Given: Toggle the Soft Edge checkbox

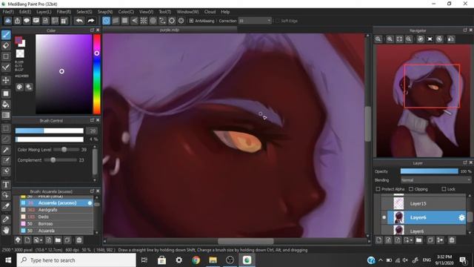Looking at the screenshot, I should tap(277, 21).
